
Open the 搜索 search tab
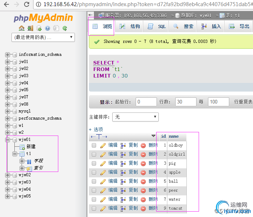[183, 26]
